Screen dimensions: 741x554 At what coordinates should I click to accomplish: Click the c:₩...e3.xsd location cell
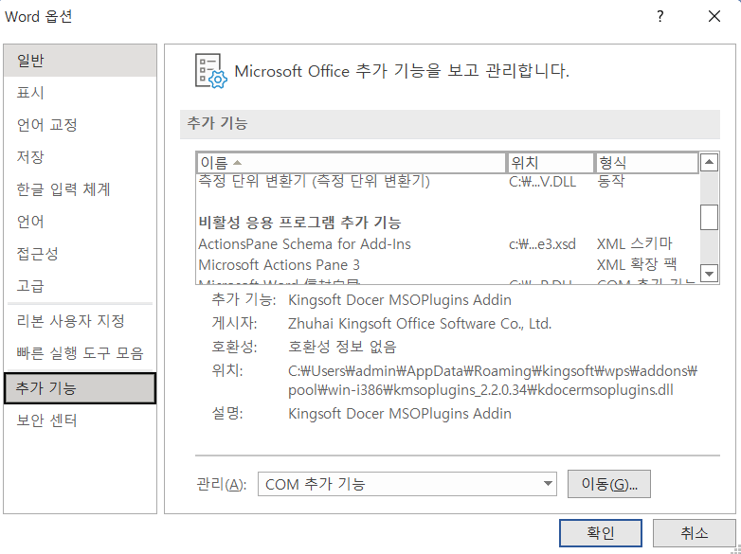click(x=542, y=244)
